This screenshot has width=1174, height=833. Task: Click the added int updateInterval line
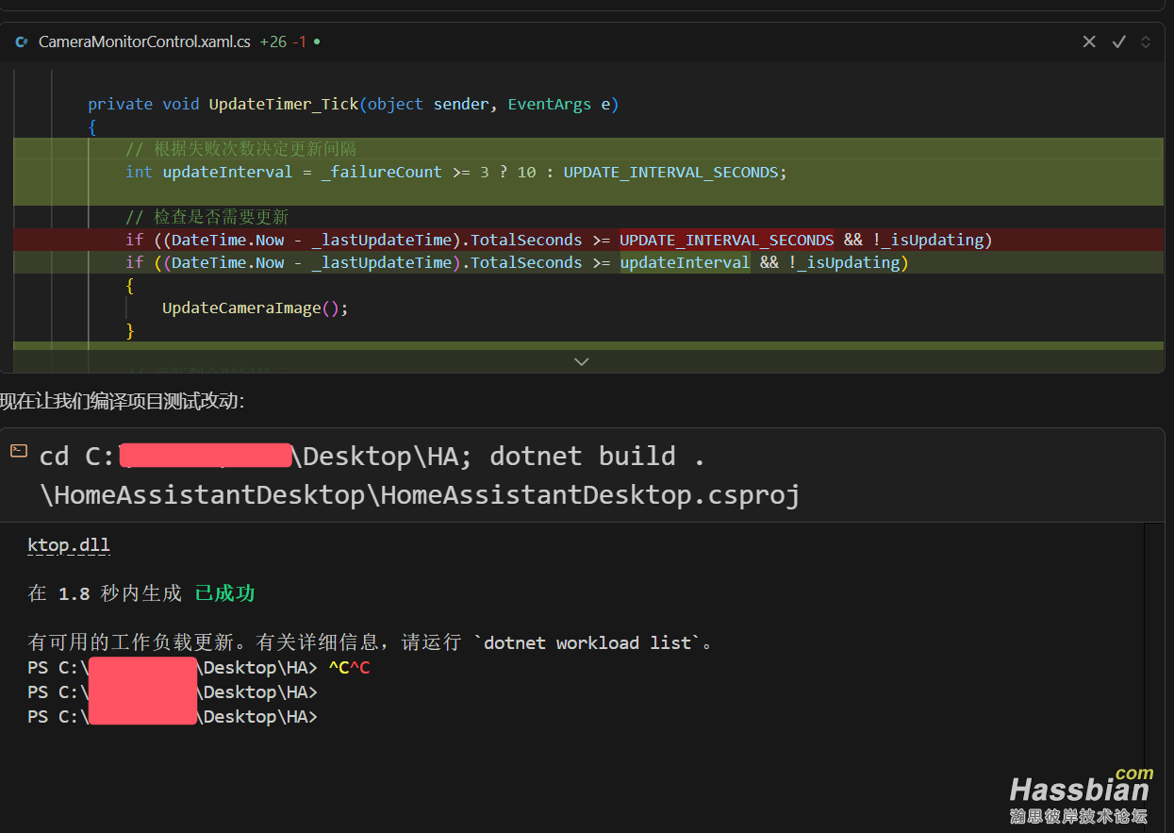(x=455, y=172)
